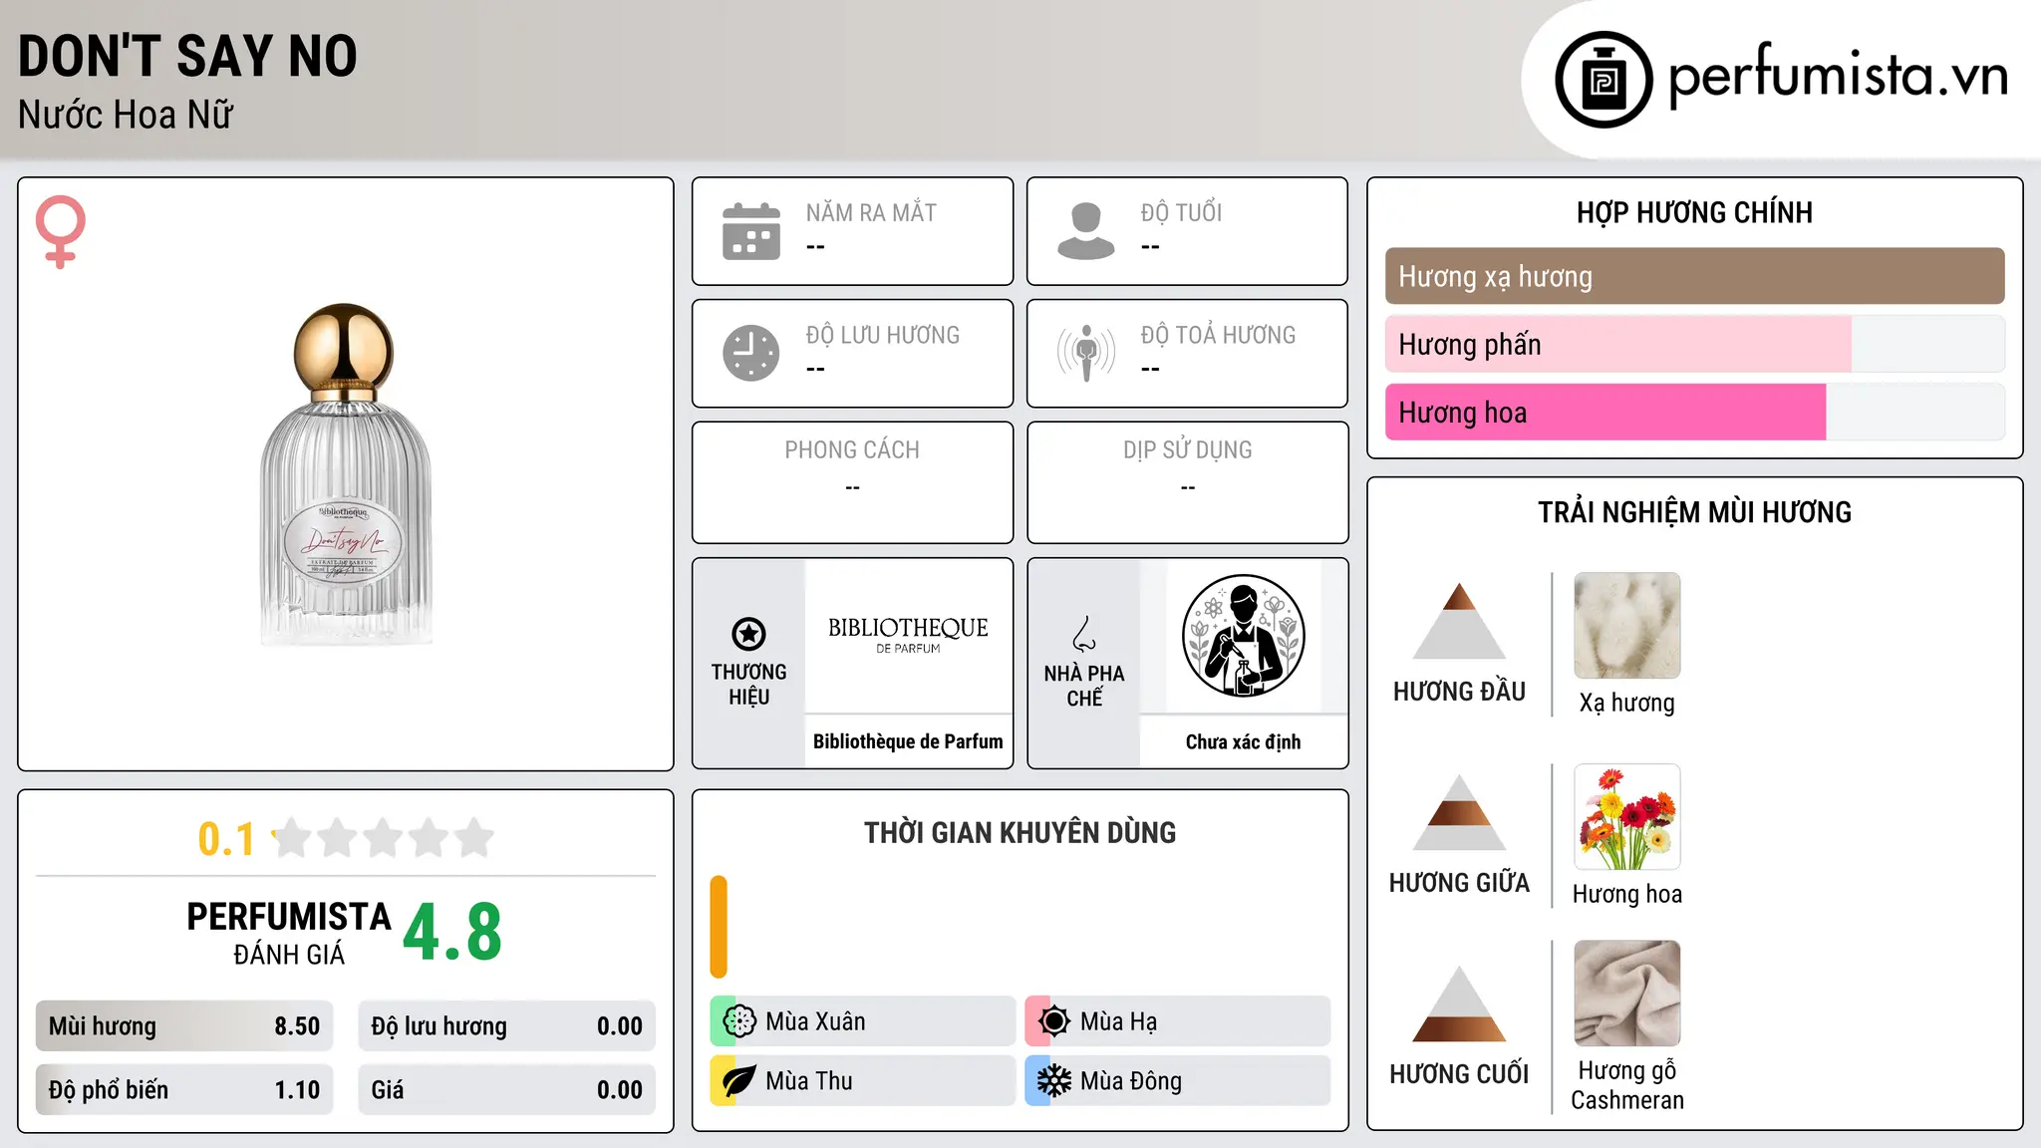2041x1148 pixels.
Task: Click the DON'T SAY NO title
Action: coord(187,56)
